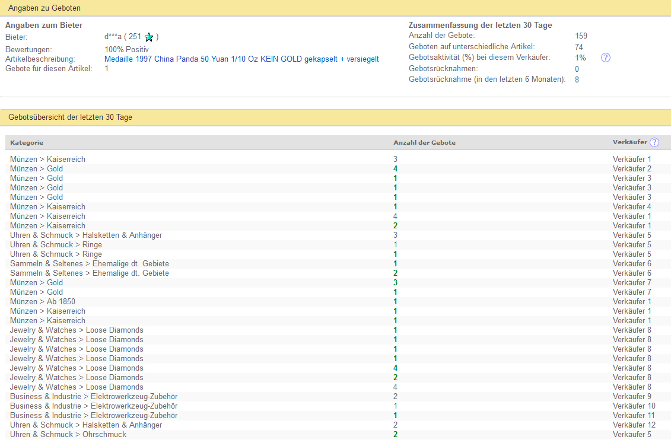Open the Medaille 1997 China Panda item link
The height and width of the screenshot is (443, 671).
[x=241, y=59]
